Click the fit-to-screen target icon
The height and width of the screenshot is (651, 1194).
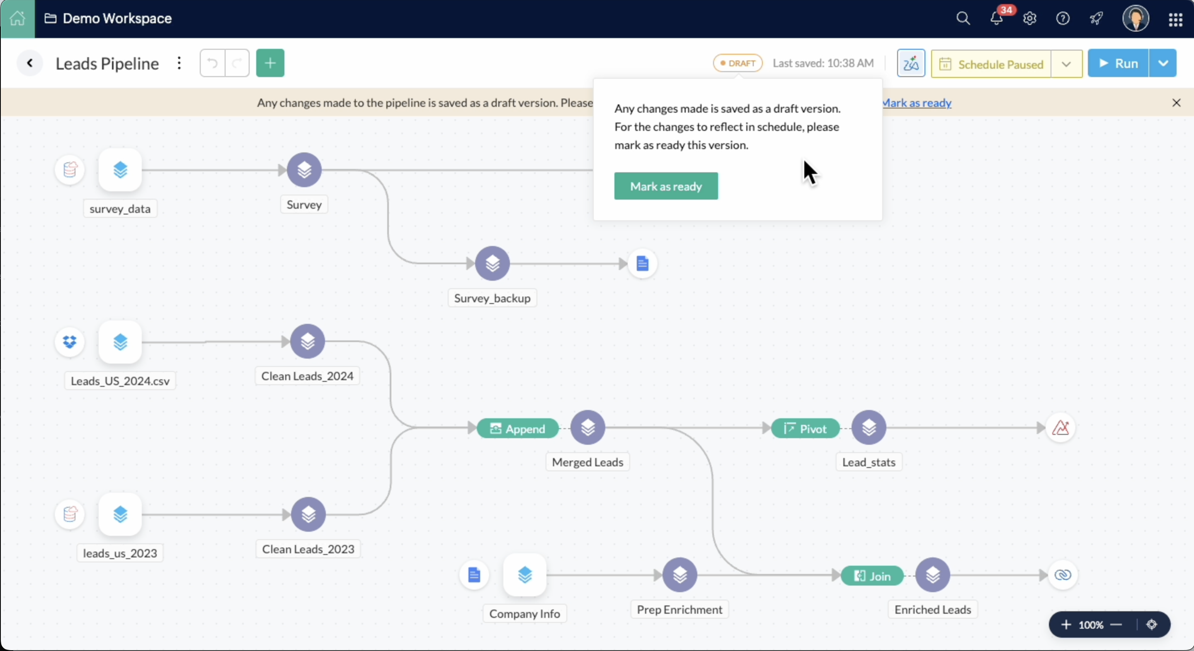(x=1151, y=624)
